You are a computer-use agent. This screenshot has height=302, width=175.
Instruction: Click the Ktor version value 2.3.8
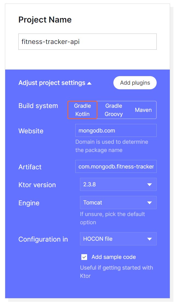click(x=88, y=184)
